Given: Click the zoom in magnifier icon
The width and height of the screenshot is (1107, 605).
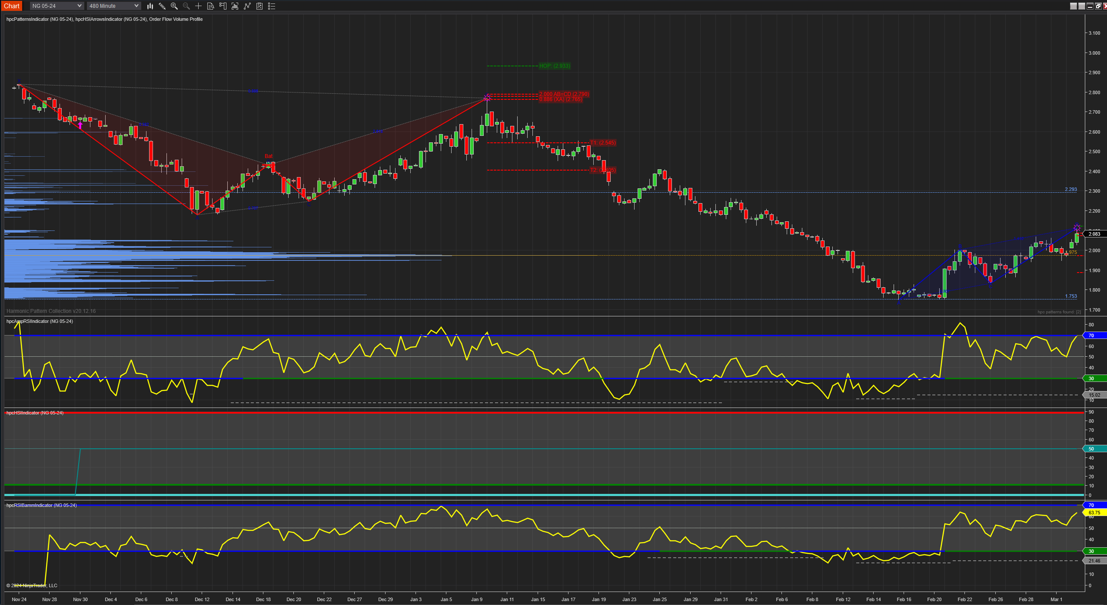Looking at the screenshot, I should (174, 6).
